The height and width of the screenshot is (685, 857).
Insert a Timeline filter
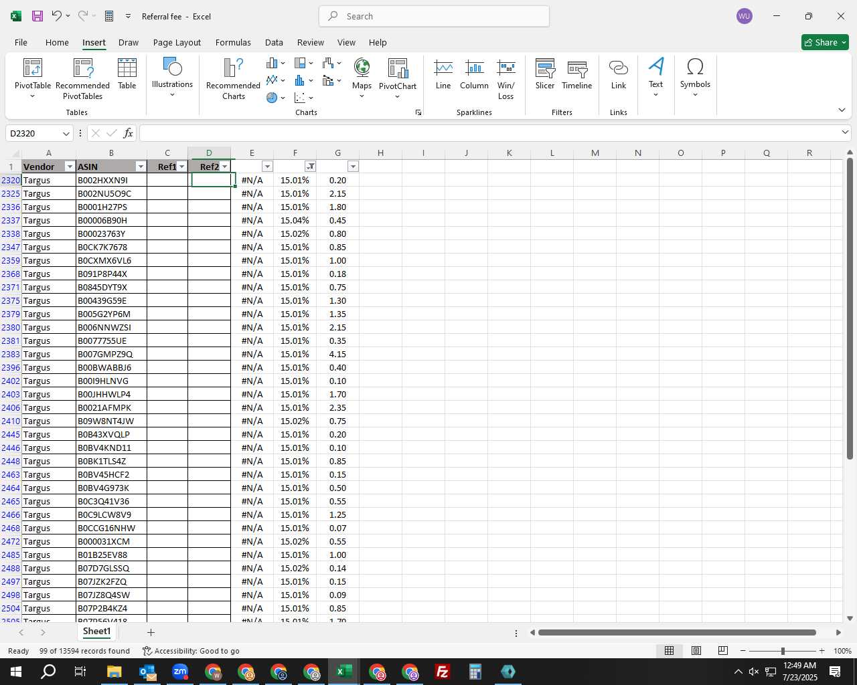[577, 74]
